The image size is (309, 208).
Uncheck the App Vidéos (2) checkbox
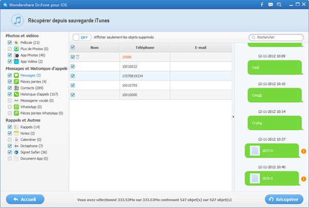(x=10, y=61)
